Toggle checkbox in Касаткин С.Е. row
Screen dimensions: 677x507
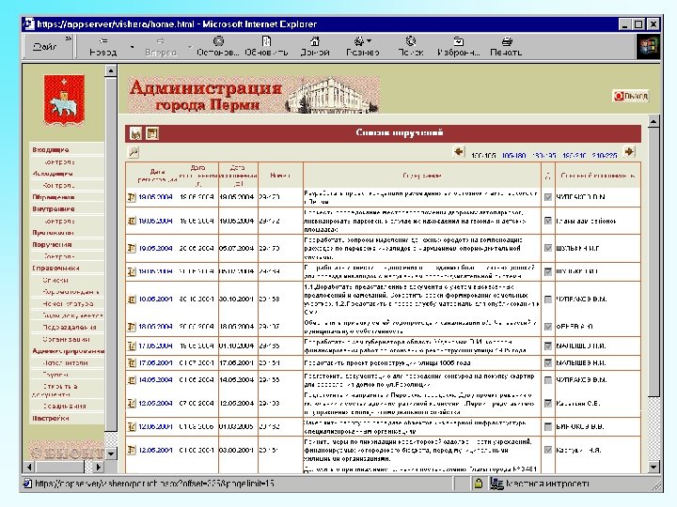548,403
